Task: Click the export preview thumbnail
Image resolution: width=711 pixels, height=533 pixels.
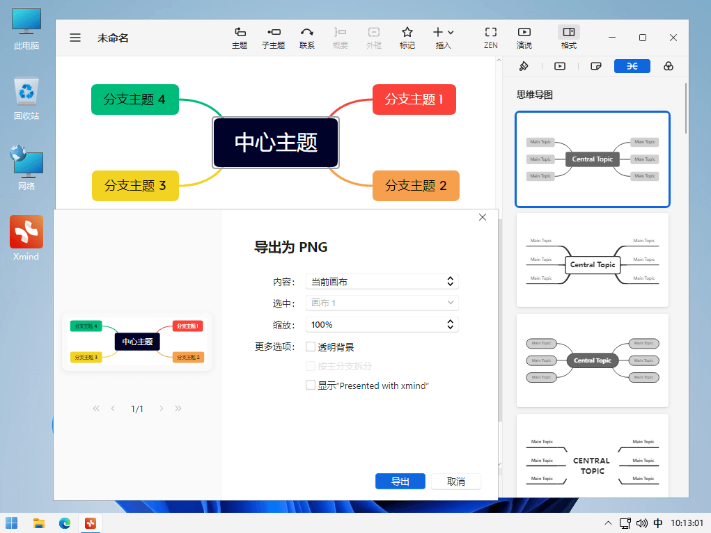Action: pyautogui.click(x=137, y=342)
